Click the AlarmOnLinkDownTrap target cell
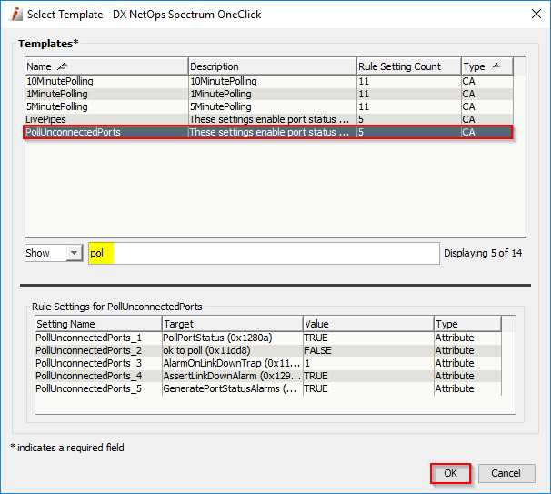The image size is (551, 494). pyautogui.click(x=232, y=363)
